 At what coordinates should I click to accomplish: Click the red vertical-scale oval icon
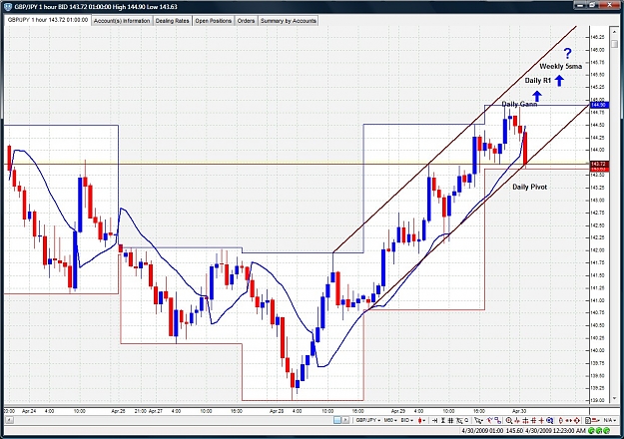[560, 420]
